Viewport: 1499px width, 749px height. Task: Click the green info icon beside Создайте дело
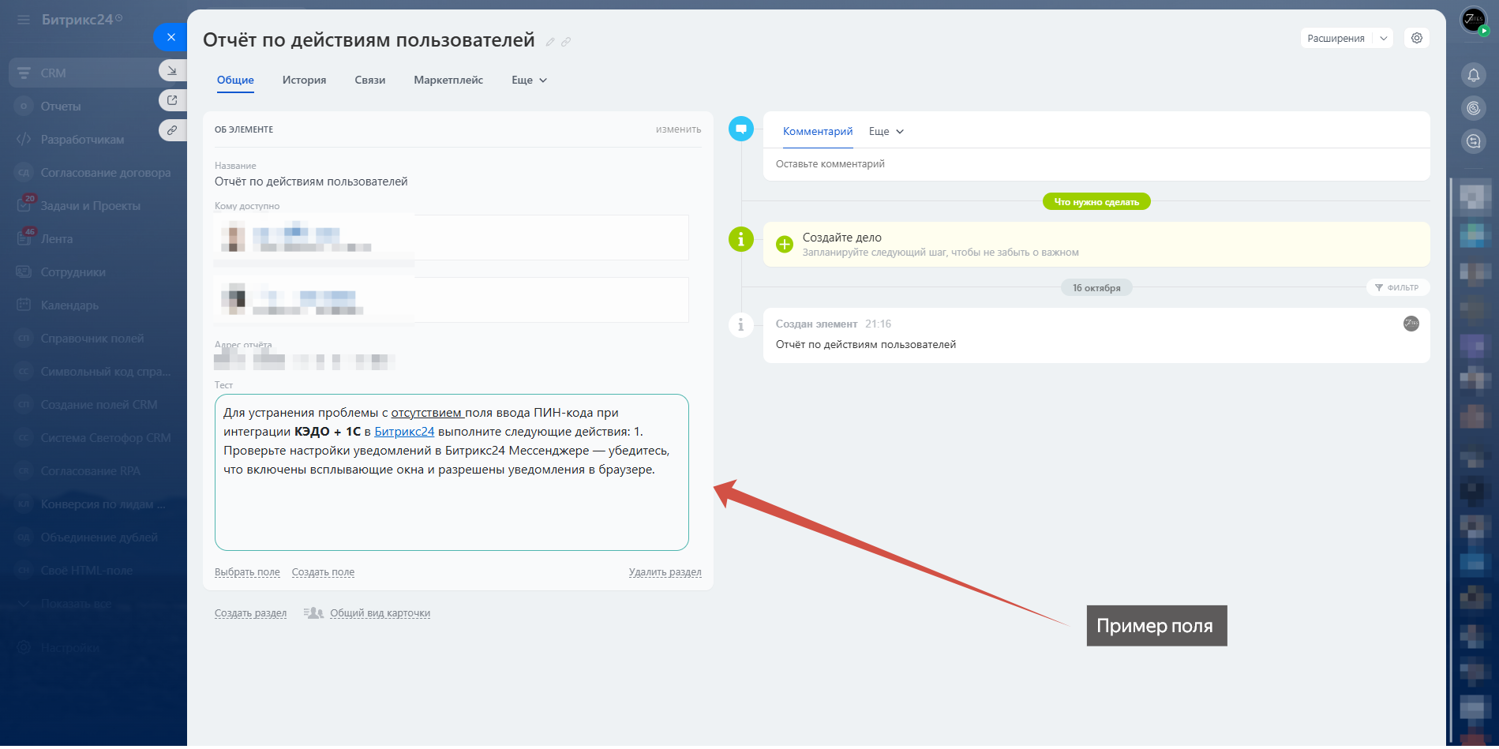point(741,238)
